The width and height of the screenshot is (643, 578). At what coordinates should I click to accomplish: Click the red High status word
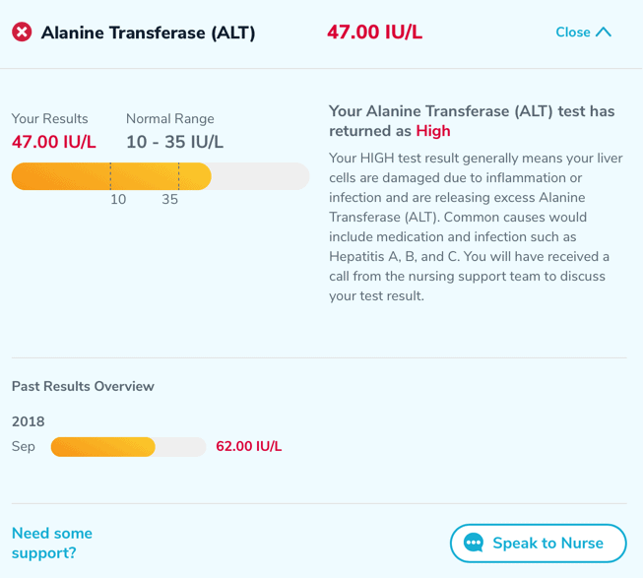[x=433, y=131]
